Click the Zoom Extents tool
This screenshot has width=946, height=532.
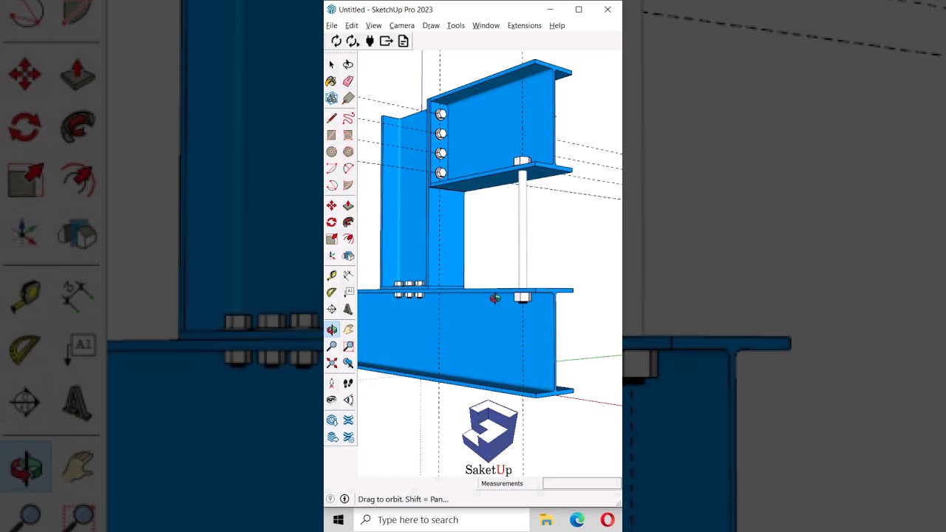332,363
